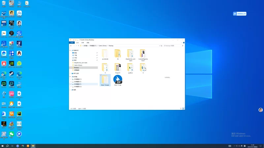This screenshot has width=264, height=148.
Task: Open Windows Start menu button
Action: pos(2,146)
